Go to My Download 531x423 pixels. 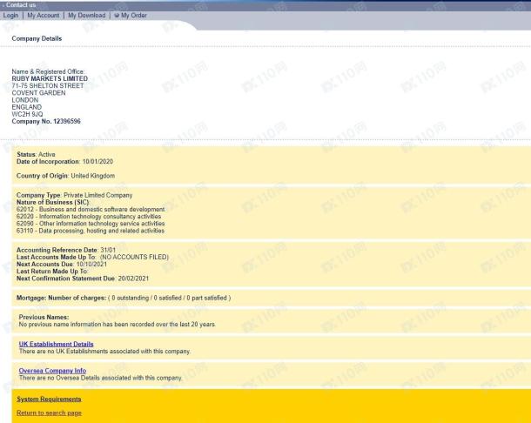pos(87,16)
